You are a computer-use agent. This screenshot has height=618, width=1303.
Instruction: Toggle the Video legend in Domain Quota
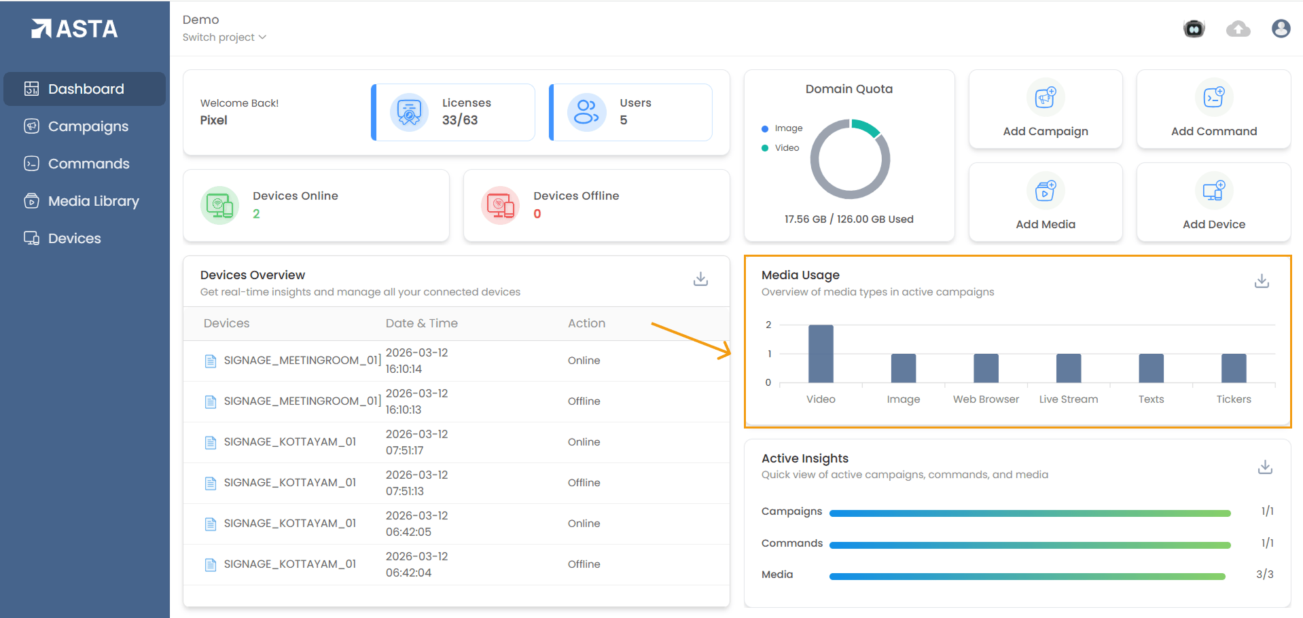click(x=781, y=148)
